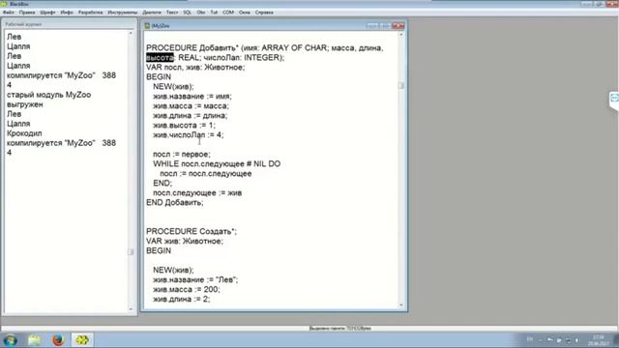The width and height of the screenshot is (619, 348).
Task: Click the log panel scrollbar thumb
Action: (131, 251)
